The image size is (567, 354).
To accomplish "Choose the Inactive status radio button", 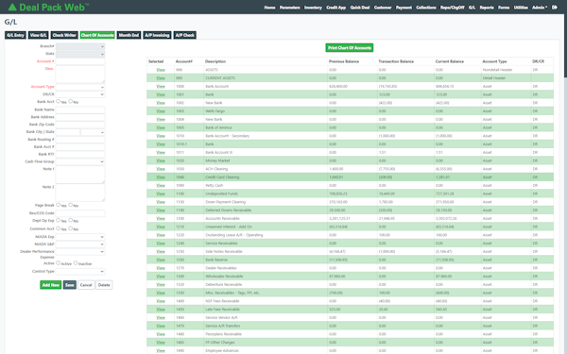I will [x=76, y=263].
